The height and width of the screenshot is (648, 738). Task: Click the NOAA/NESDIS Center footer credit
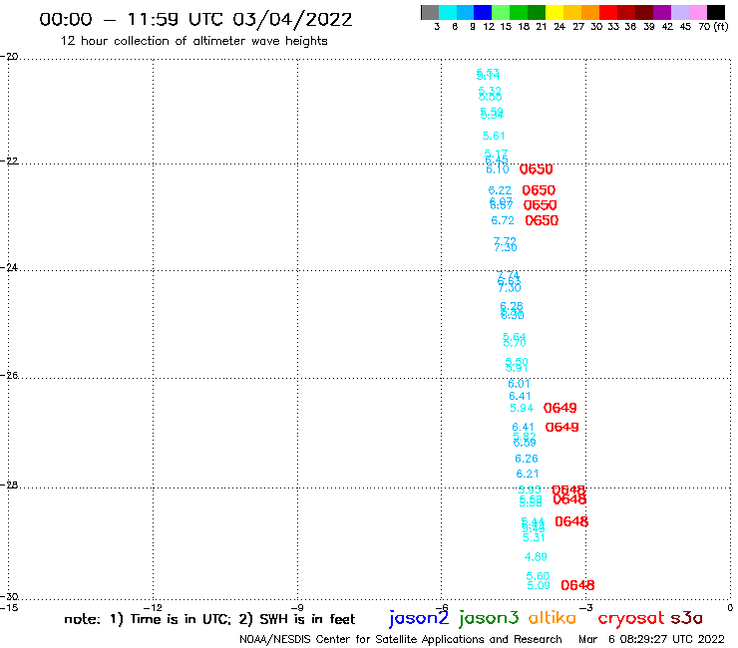[401, 640]
